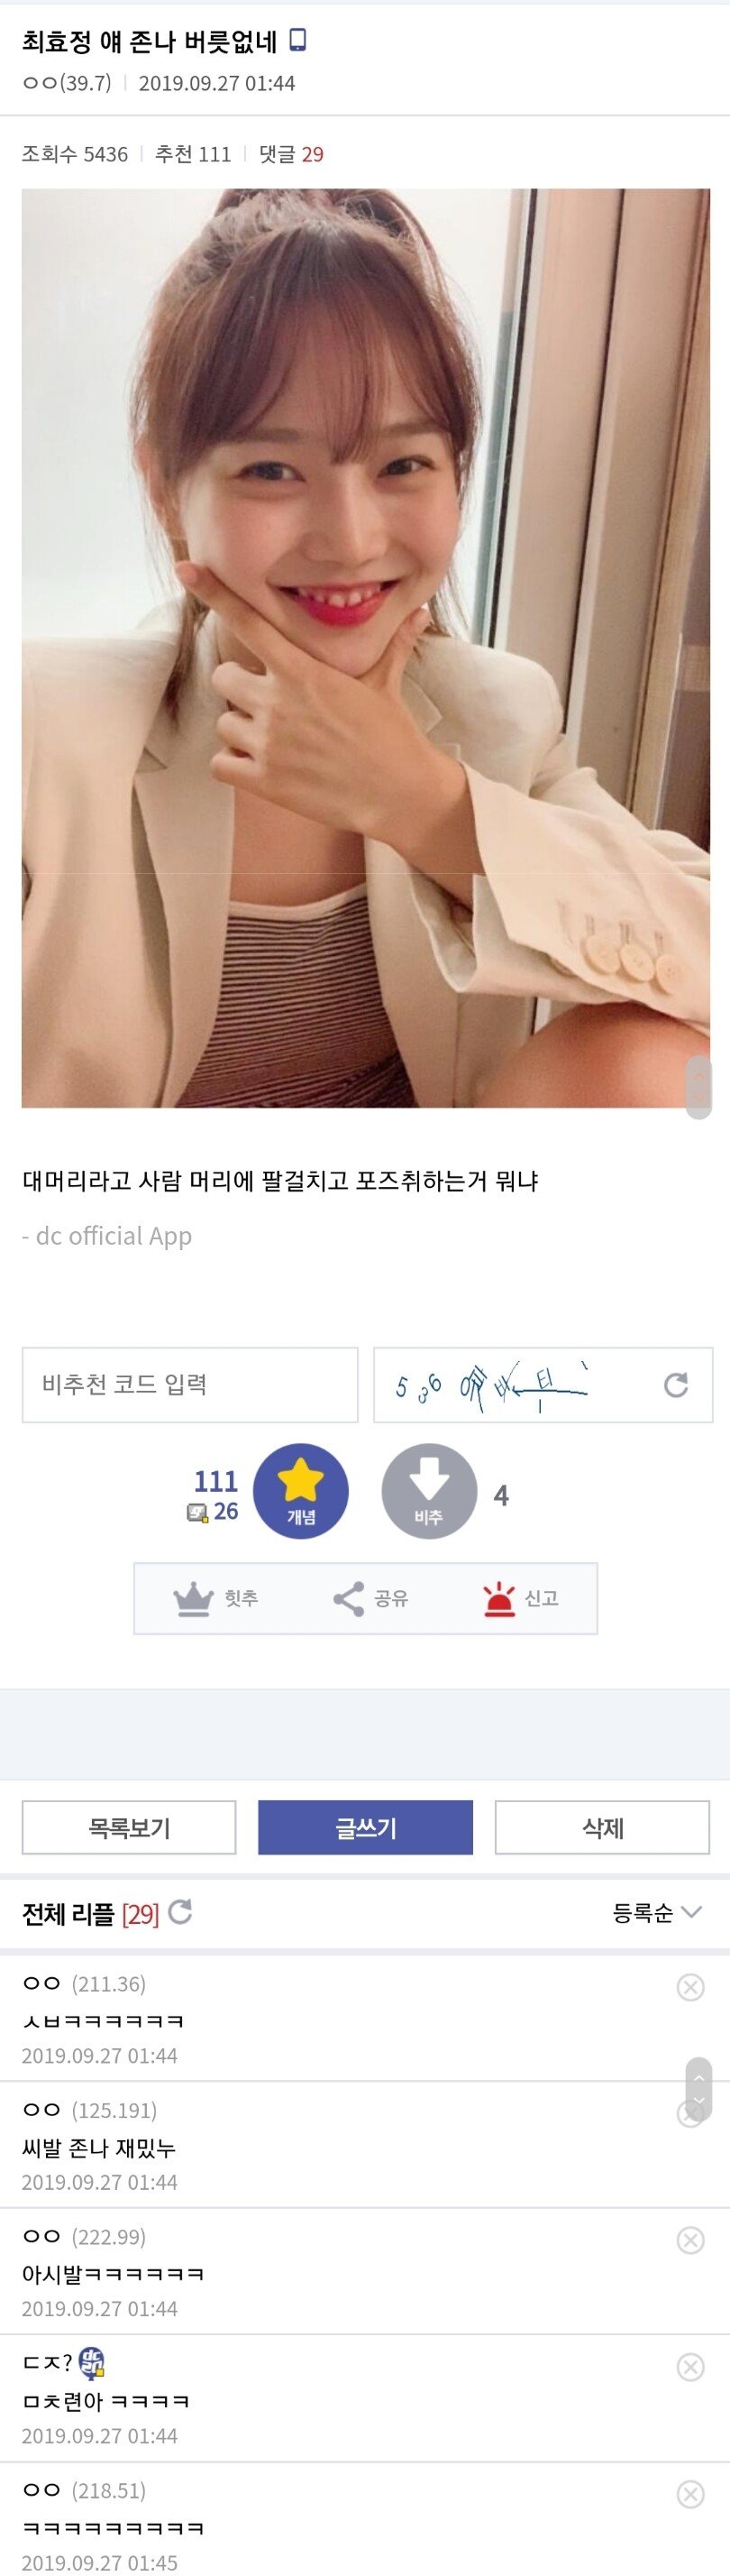Focus the 비추천 코드 입력 field
Viewport: 730px width, 2576px height.
point(190,1385)
